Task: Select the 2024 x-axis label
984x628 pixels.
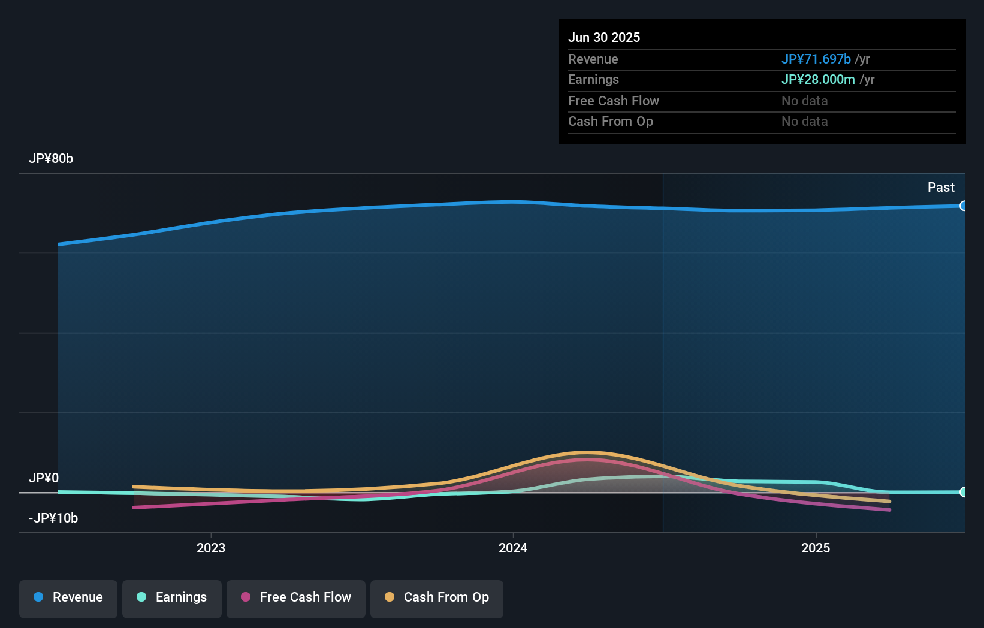Action: pos(513,548)
